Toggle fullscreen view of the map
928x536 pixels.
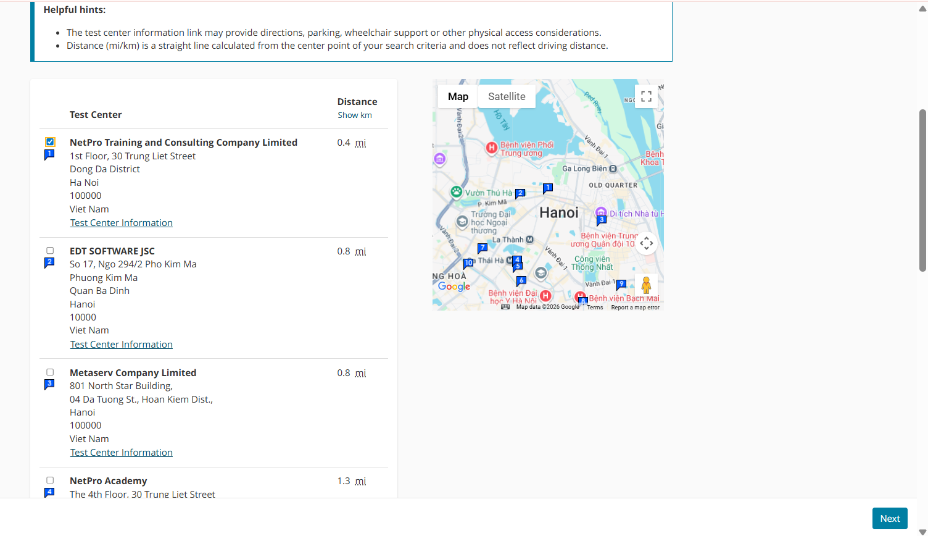pyautogui.click(x=646, y=96)
